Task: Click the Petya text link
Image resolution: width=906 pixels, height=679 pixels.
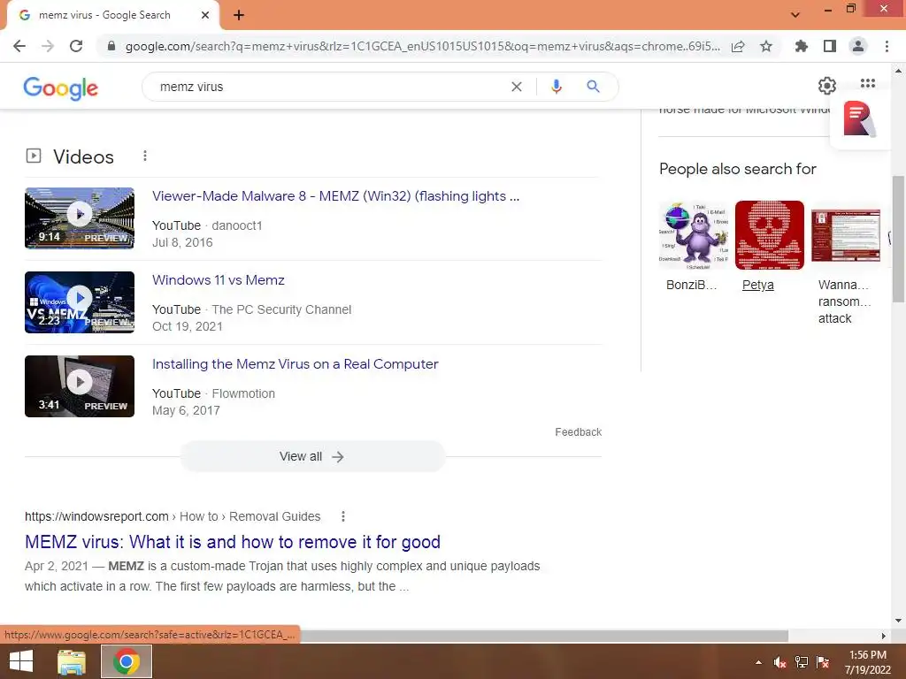Action: point(758,285)
